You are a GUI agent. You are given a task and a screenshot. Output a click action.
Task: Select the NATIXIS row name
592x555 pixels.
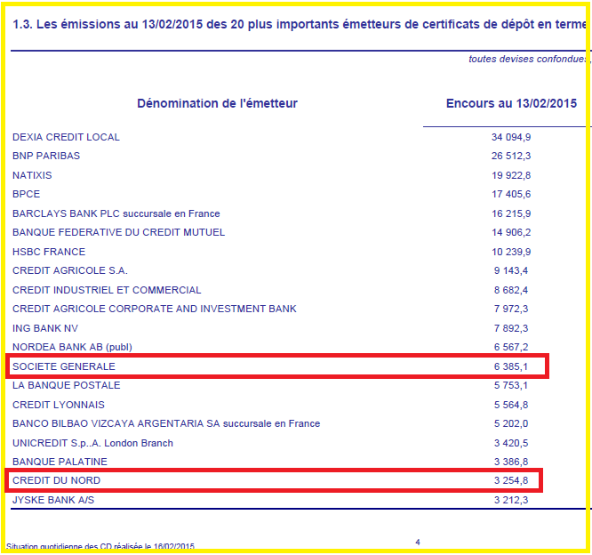click(32, 175)
